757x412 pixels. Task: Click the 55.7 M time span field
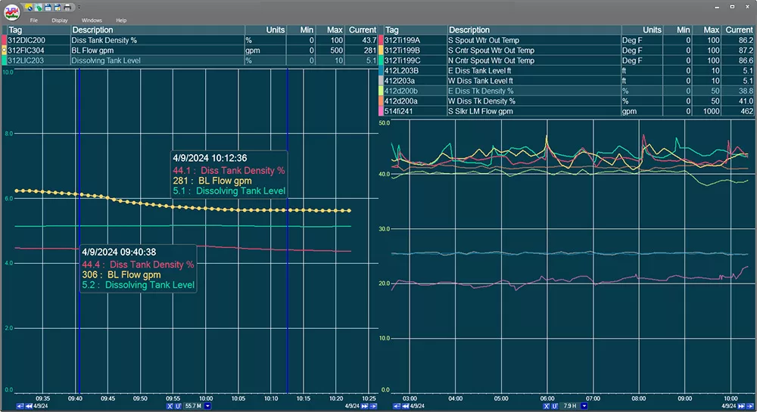(193, 406)
